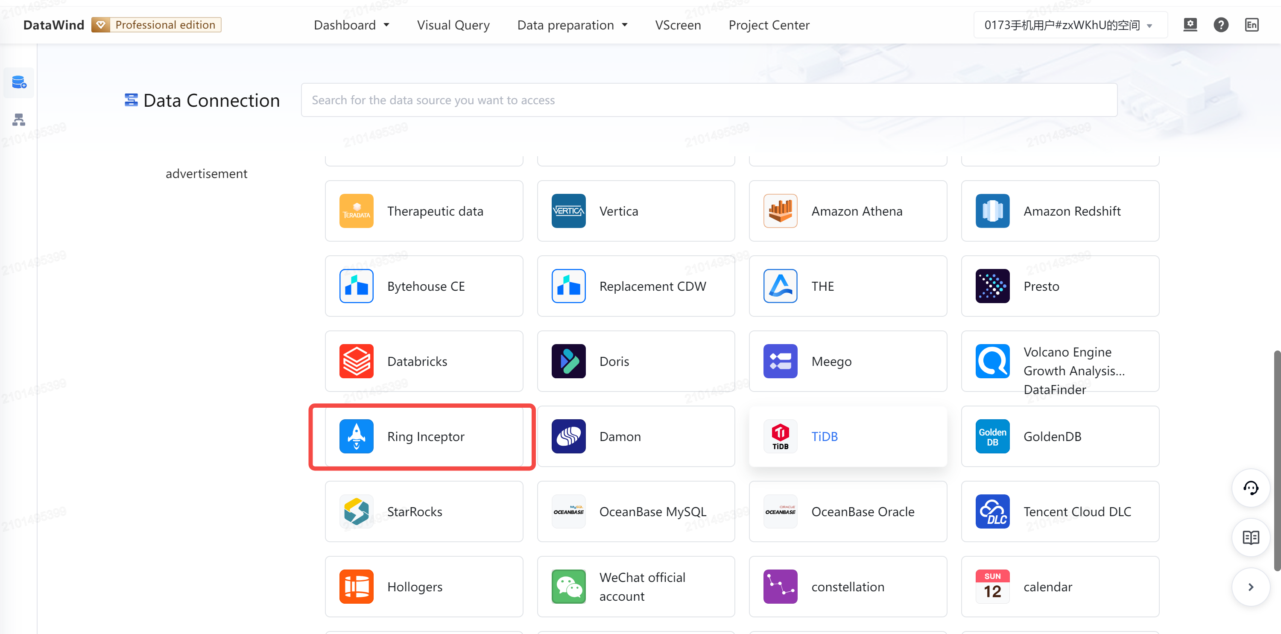Expand the floating panel right chevron

[x=1250, y=587]
